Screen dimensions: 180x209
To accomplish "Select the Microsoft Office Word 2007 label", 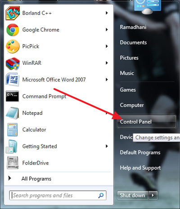I will tap(54, 80).
